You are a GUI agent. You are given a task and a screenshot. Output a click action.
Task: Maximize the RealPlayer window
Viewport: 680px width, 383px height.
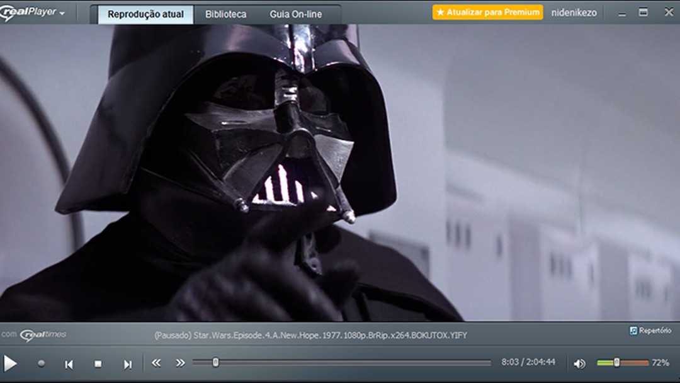pos(643,12)
